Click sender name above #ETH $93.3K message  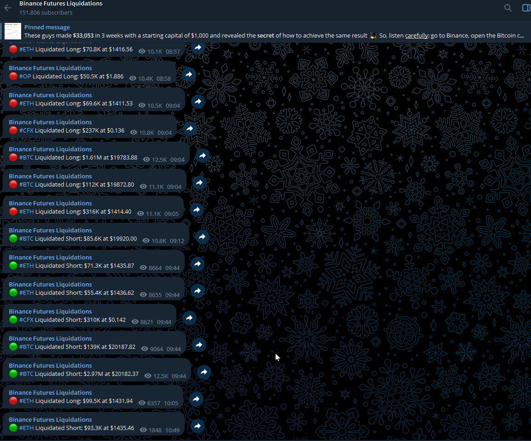tap(50, 419)
